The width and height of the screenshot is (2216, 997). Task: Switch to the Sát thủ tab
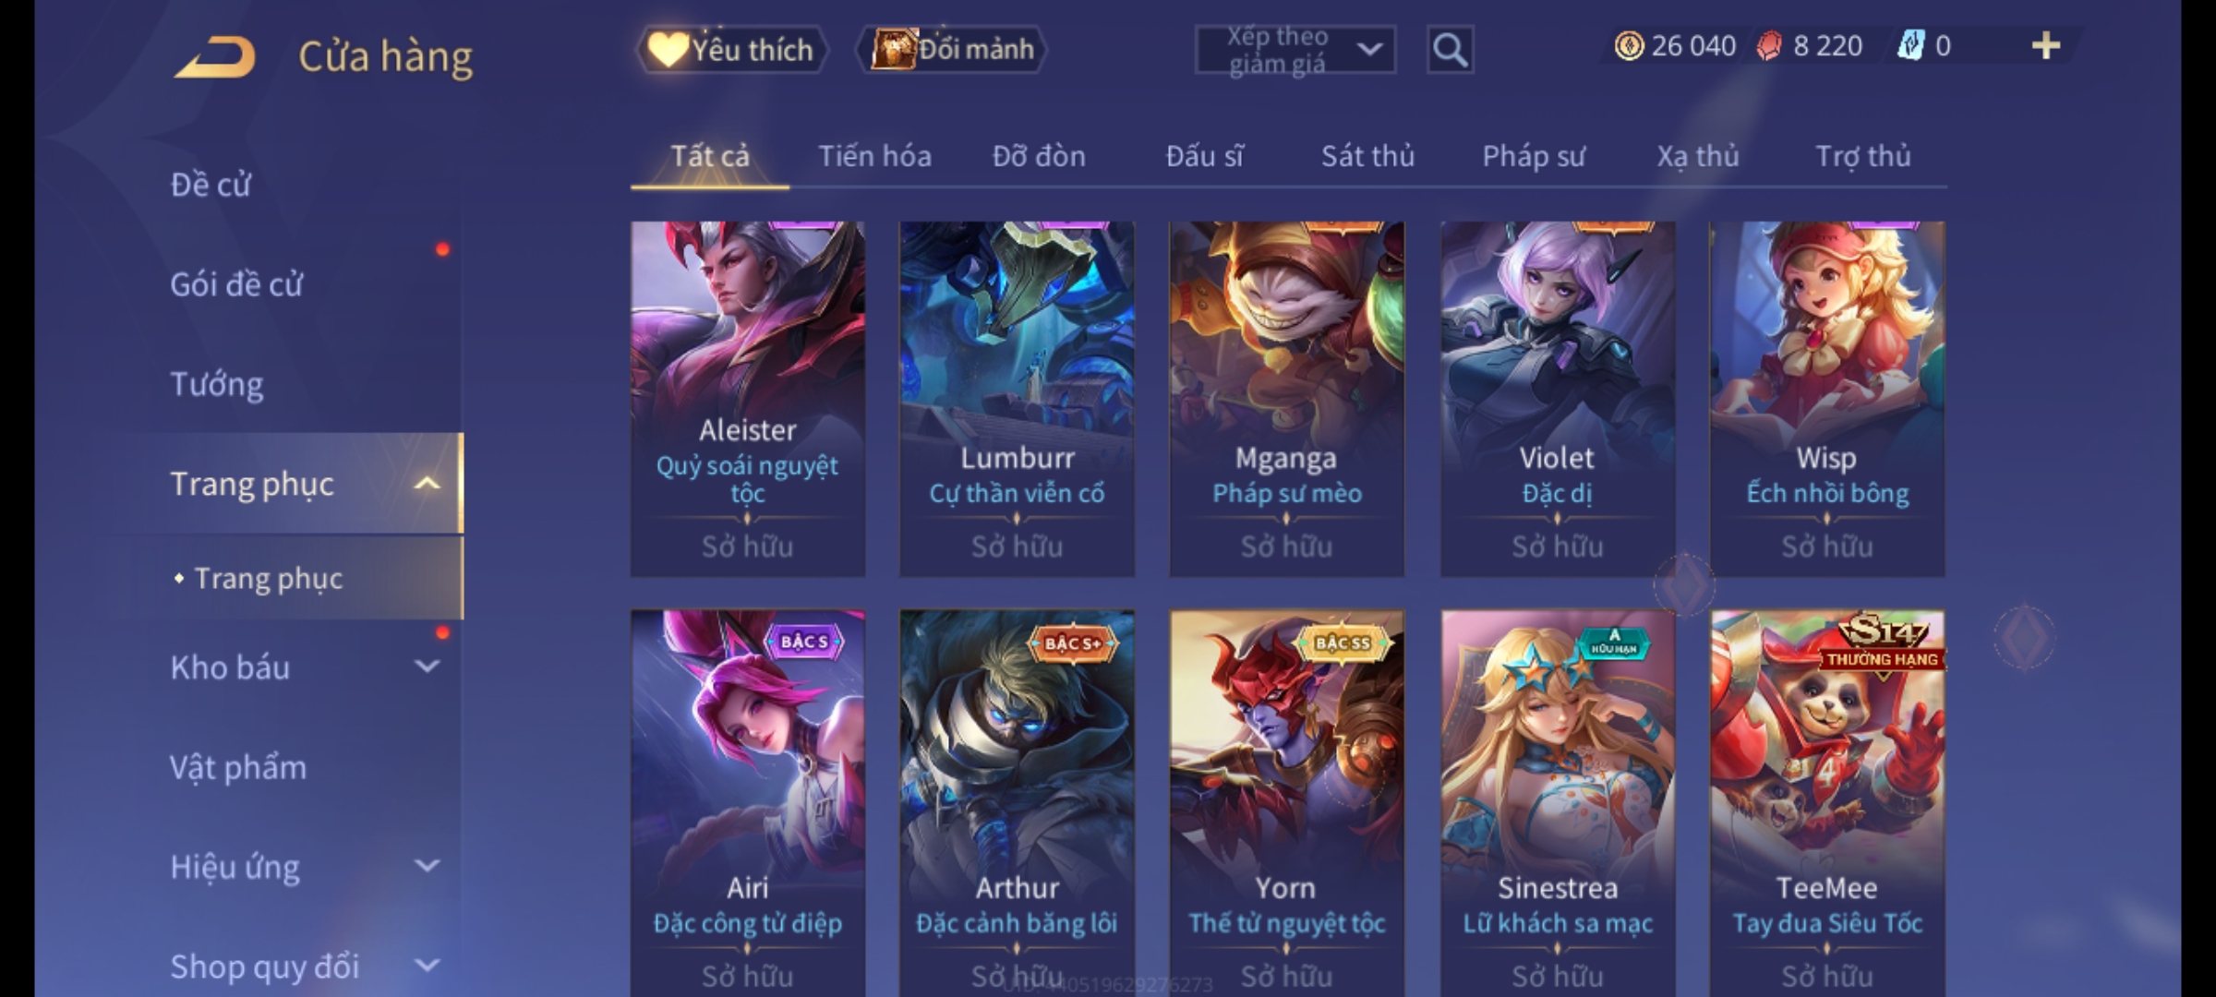click(x=1367, y=156)
